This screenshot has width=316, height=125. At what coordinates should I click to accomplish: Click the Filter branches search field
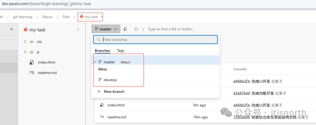tap(158, 40)
